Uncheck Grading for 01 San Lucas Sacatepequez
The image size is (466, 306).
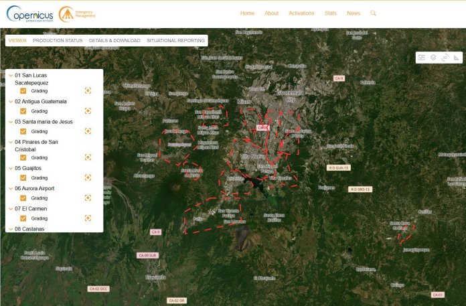click(23, 91)
